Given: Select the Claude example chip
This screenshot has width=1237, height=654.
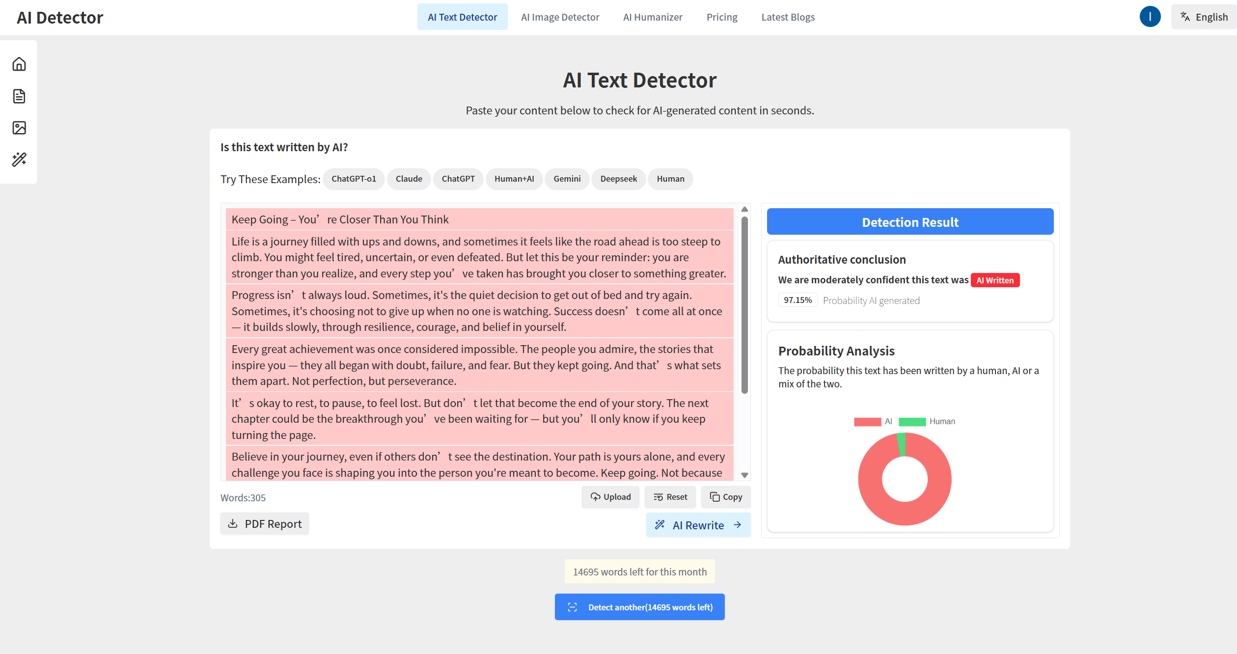Looking at the screenshot, I should 409,179.
